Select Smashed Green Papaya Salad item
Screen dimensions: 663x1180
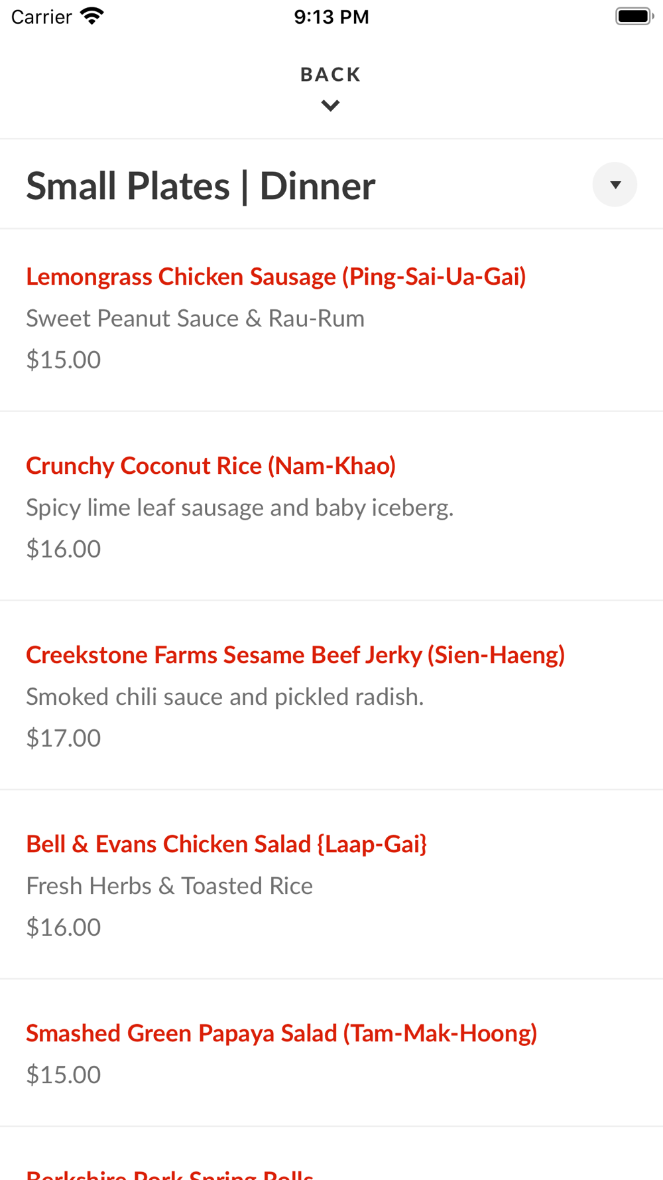[281, 1033]
